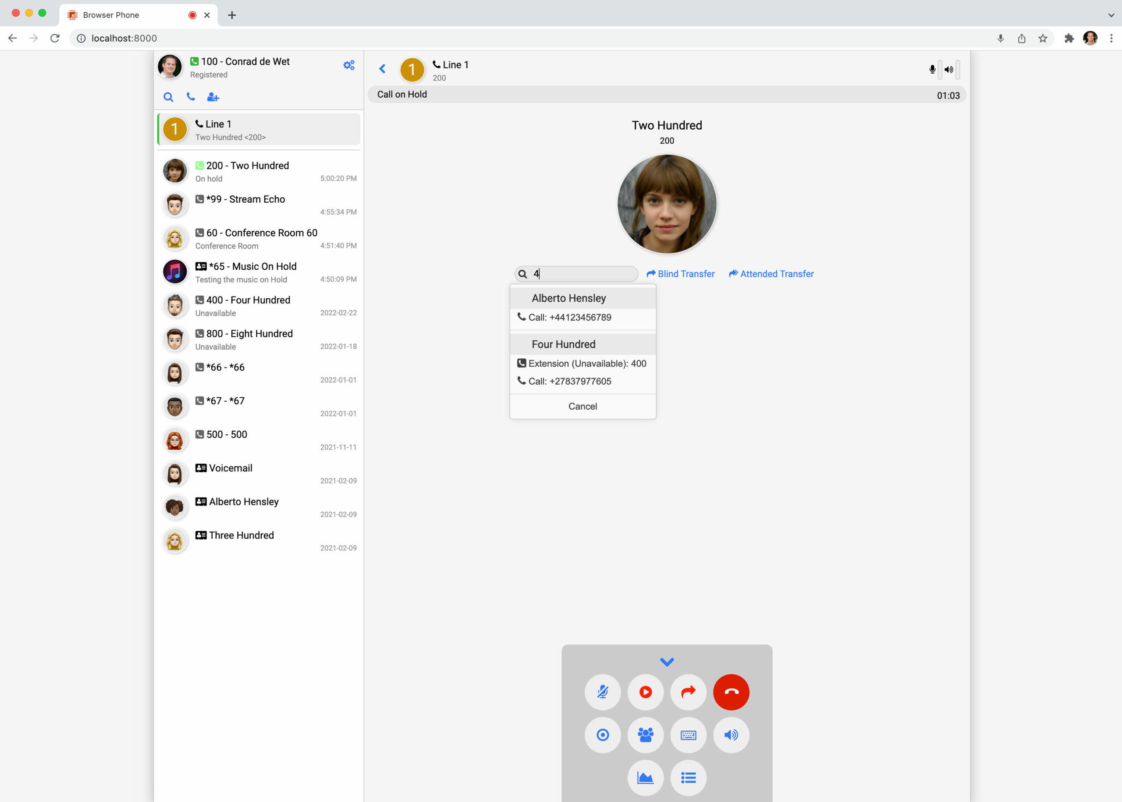This screenshot has width=1122, height=802.
Task: Select Extension (Unavailable): 400 entry
Action: tap(582, 364)
